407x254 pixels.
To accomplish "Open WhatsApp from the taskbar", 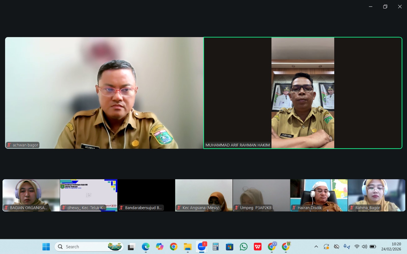I will (x=243, y=247).
